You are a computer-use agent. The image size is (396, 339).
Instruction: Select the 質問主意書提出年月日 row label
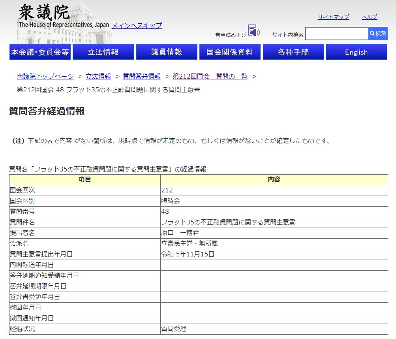pyautogui.click(x=85, y=254)
